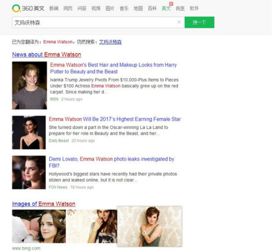Image resolution: width=272 pixels, height=252 pixels.
Task: Open the 网页 tab
Action: [68, 8]
